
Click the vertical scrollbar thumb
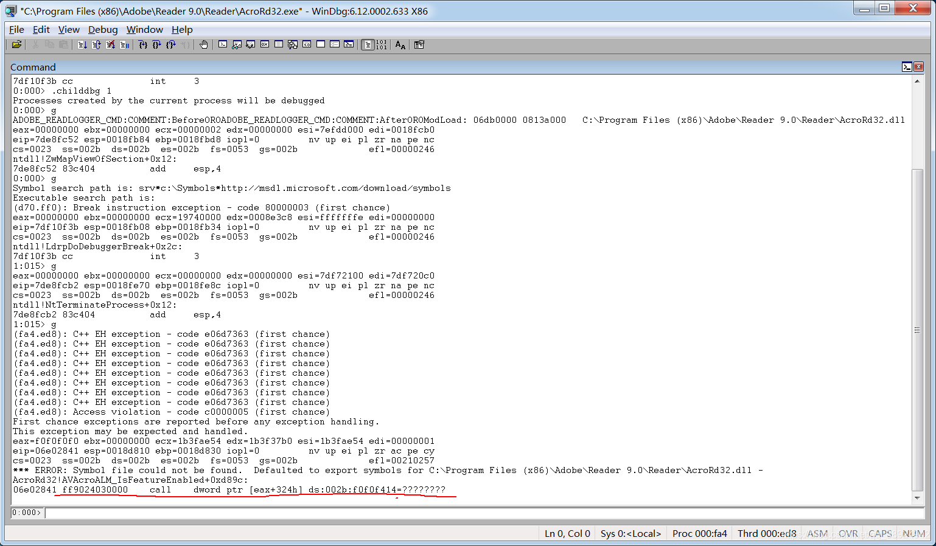(917, 330)
